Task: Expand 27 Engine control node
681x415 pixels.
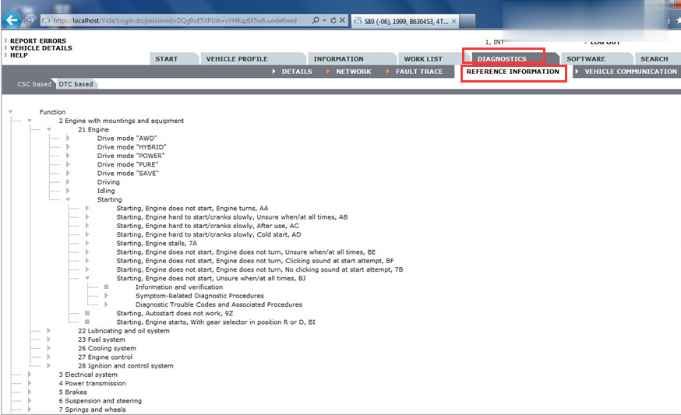Action: point(48,357)
